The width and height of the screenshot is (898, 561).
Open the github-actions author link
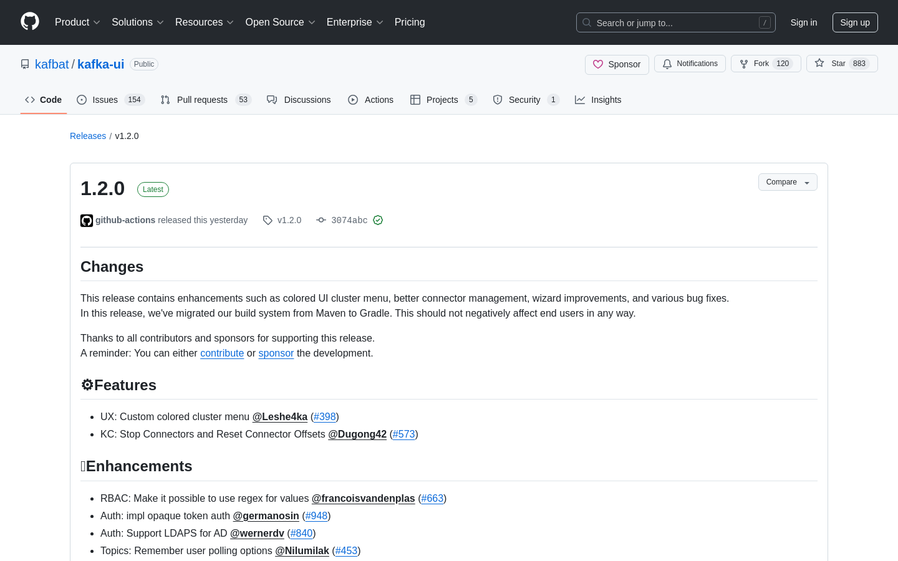click(125, 220)
